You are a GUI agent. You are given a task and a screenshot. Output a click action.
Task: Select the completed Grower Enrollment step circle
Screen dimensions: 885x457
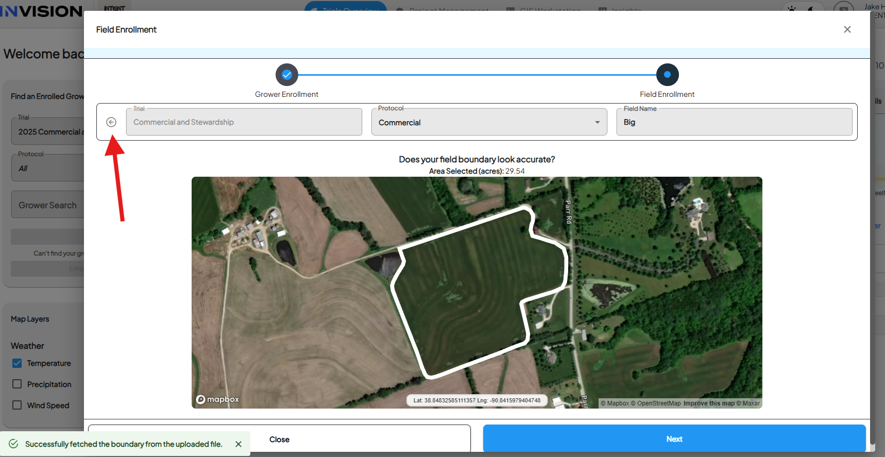(x=287, y=75)
